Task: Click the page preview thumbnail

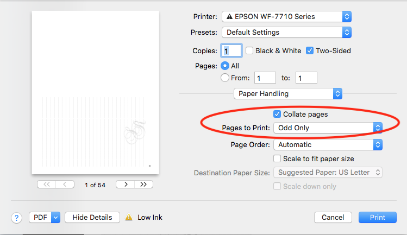Action: pyautogui.click(x=95, y=93)
